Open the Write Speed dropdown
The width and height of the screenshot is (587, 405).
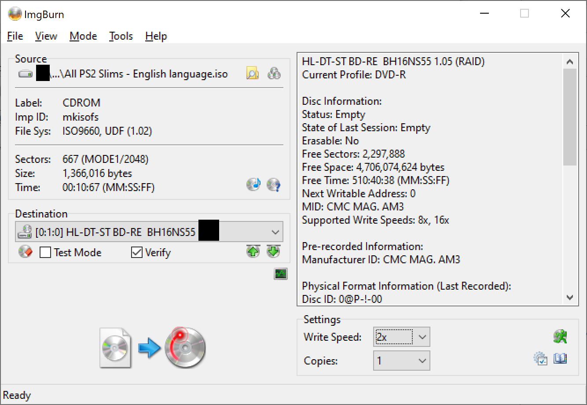coord(422,337)
